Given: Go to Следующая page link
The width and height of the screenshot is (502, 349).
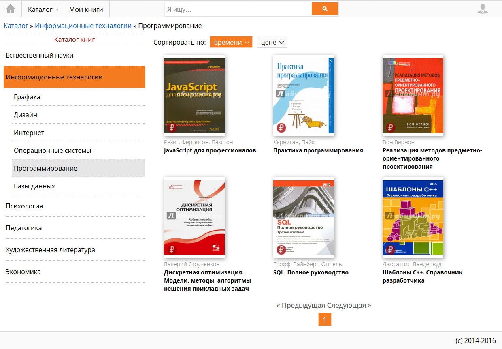Looking at the screenshot, I should coord(349,305).
